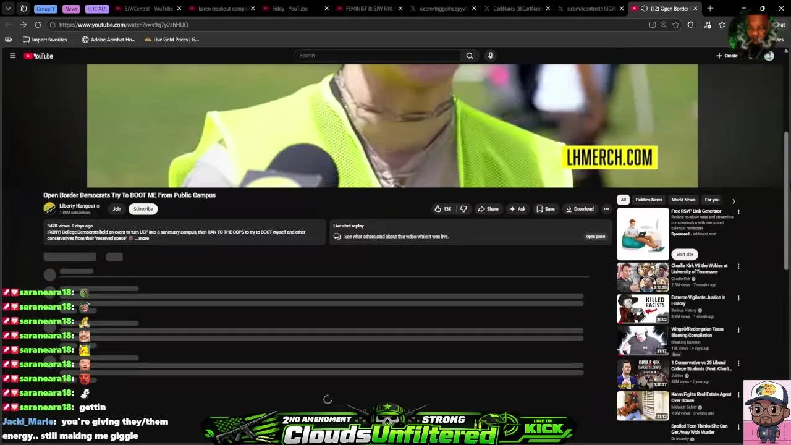Image resolution: width=791 pixels, height=445 pixels.
Task: Click browser forward arrow
Action: 23,25
